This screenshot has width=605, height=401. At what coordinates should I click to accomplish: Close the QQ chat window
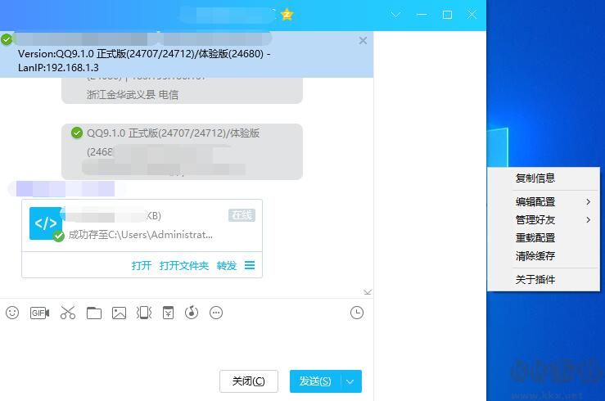pyautogui.click(x=472, y=15)
